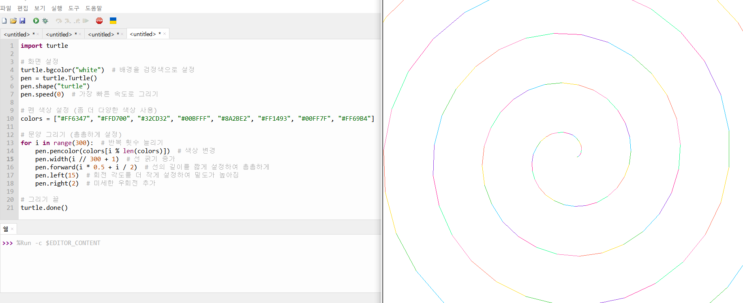Click the turtle.done() code line
The image size is (743, 303).
44,208
